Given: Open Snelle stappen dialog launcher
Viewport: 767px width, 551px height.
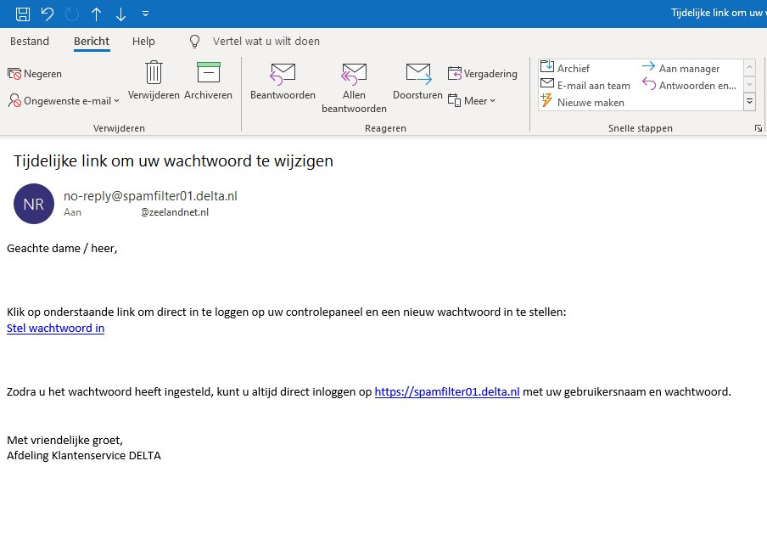Looking at the screenshot, I should (759, 128).
